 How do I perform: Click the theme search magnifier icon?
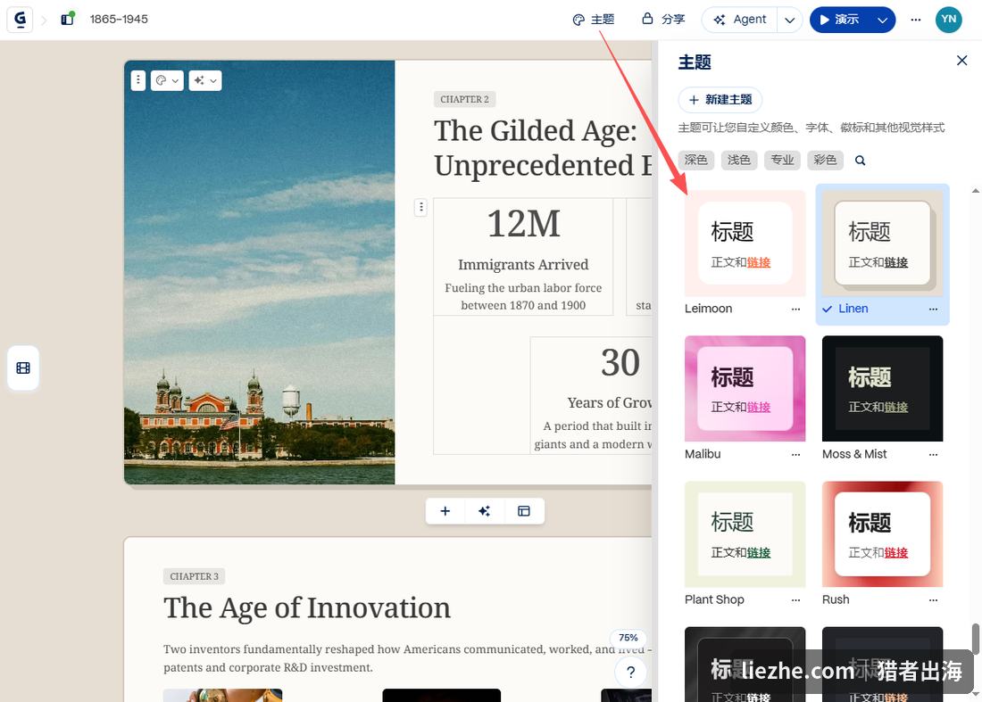tap(861, 161)
